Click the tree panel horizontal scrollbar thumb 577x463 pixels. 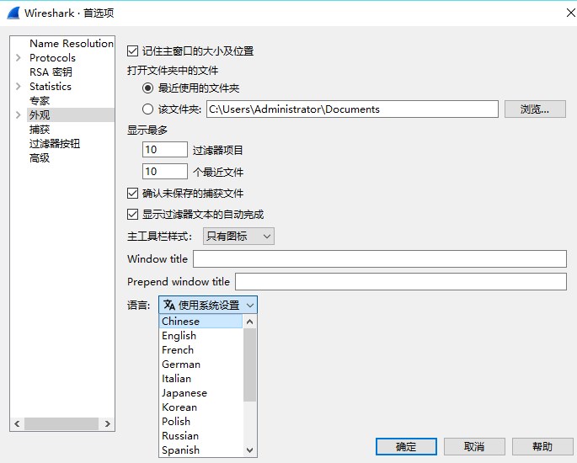click(x=61, y=423)
